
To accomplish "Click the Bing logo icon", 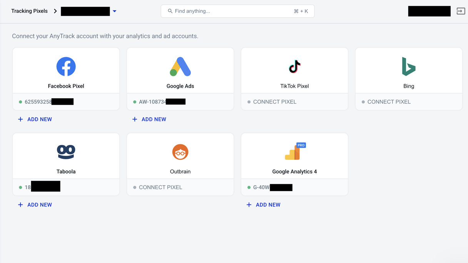I will [409, 67].
